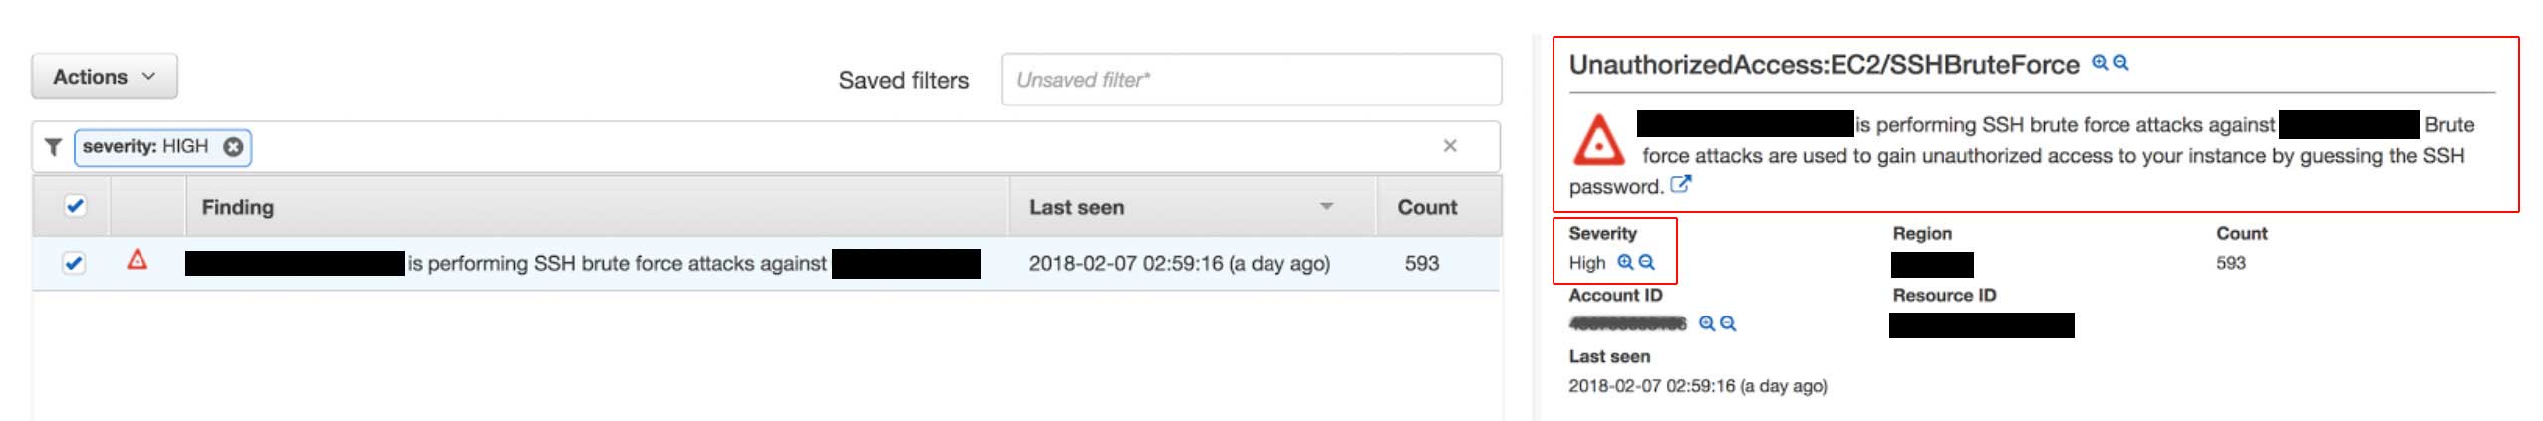Clear all filters with the X button

point(1450,146)
